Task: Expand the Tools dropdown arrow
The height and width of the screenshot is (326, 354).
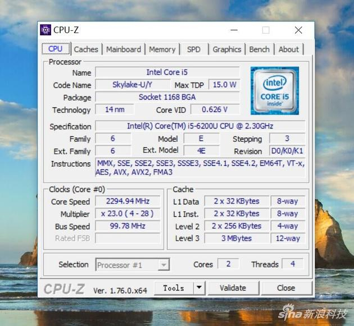Action: tap(199, 288)
